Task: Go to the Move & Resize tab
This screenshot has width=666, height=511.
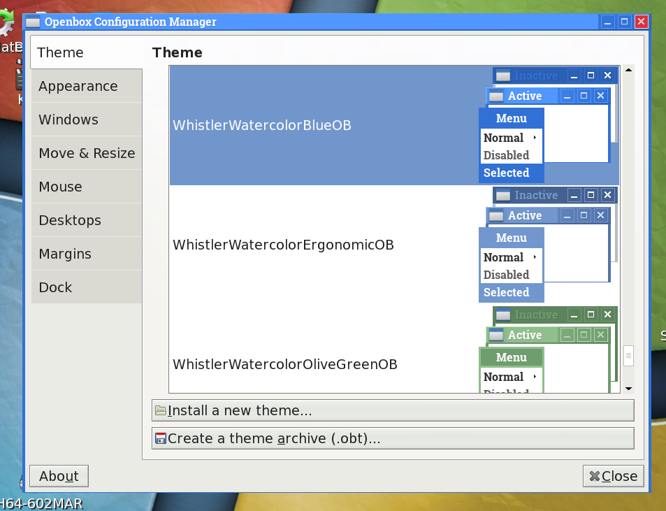Action: (87, 153)
